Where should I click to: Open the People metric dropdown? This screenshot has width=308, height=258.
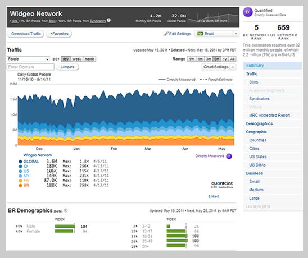[x=28, y=59]
